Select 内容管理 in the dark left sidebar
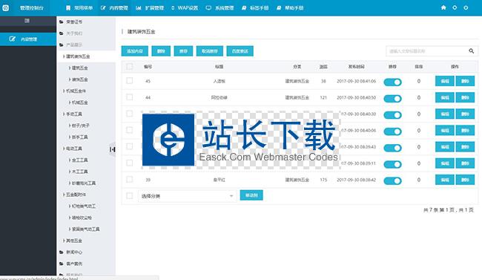 pyautogui.click(x=28, y=39)
